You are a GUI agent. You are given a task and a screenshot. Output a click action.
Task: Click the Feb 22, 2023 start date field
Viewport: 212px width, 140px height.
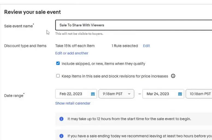click(76, 94)
